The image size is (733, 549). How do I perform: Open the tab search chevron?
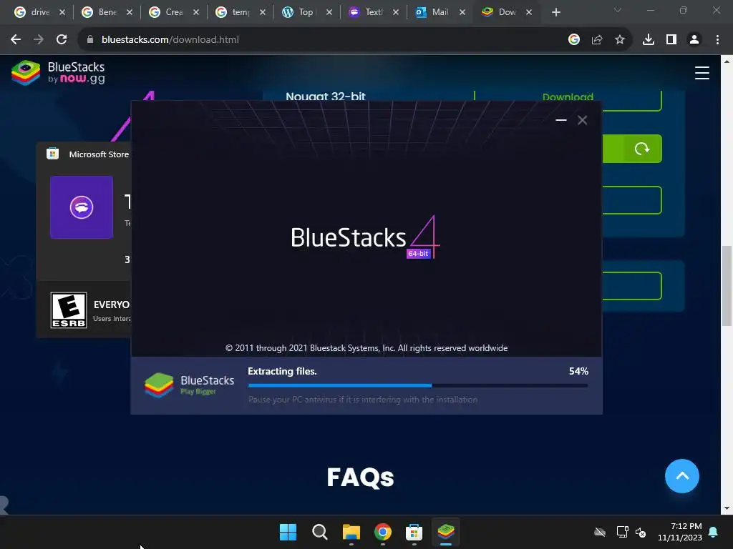[x=618, y=10]
